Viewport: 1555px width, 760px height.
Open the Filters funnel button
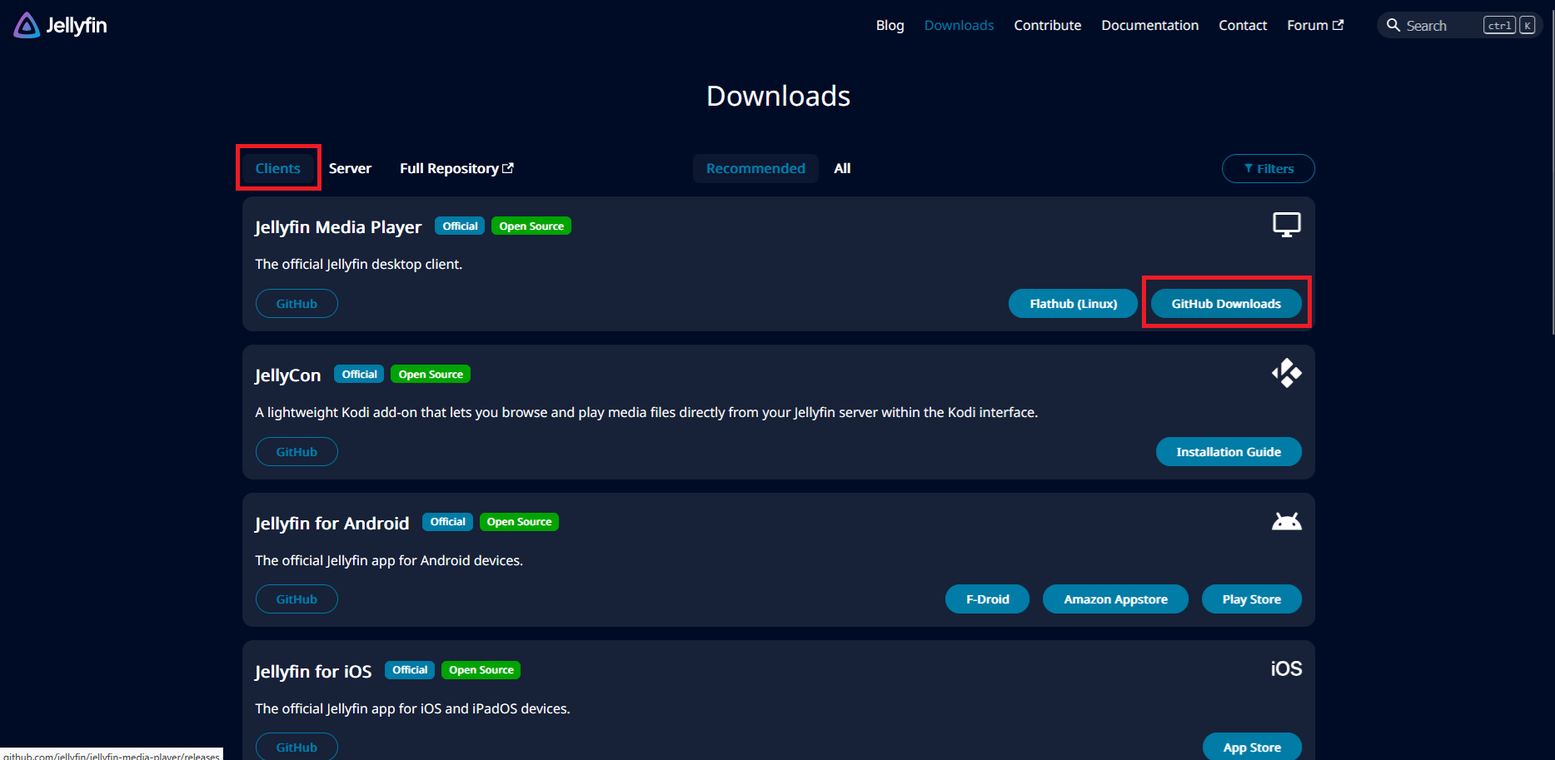[x=1268, y=168]
